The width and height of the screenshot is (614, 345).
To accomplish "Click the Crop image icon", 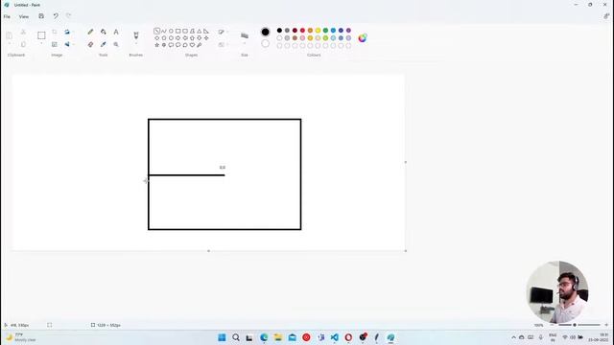I will [x=55, y=32].
